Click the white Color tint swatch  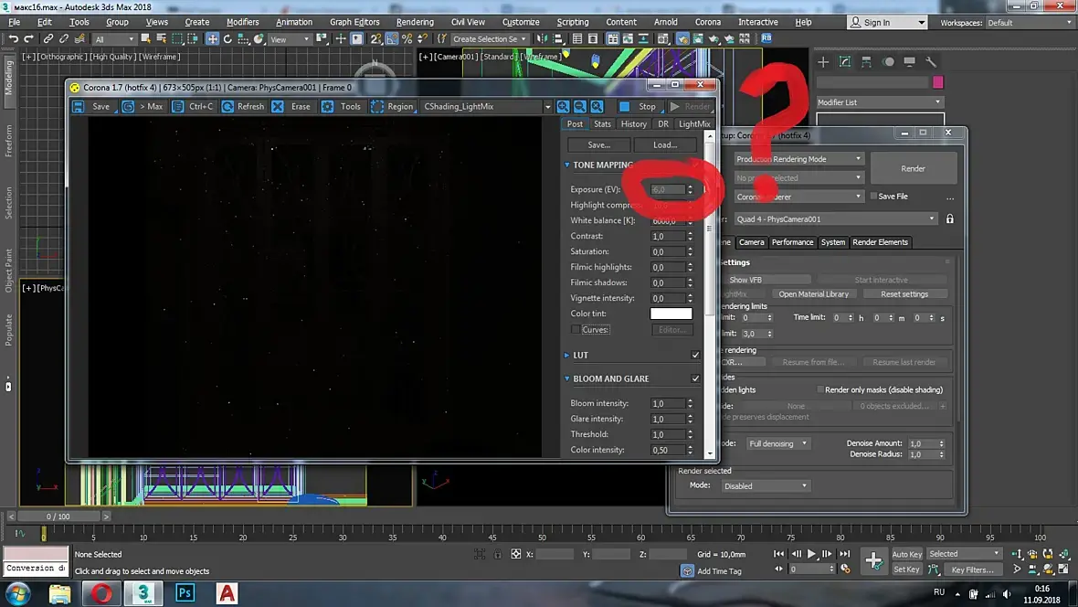(671, 314)
